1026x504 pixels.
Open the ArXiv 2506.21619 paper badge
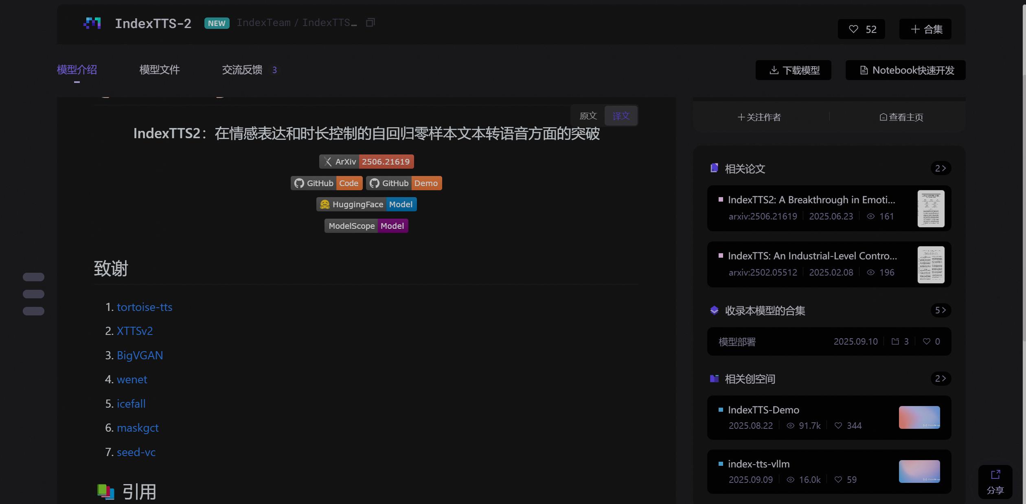click(366, 161)
